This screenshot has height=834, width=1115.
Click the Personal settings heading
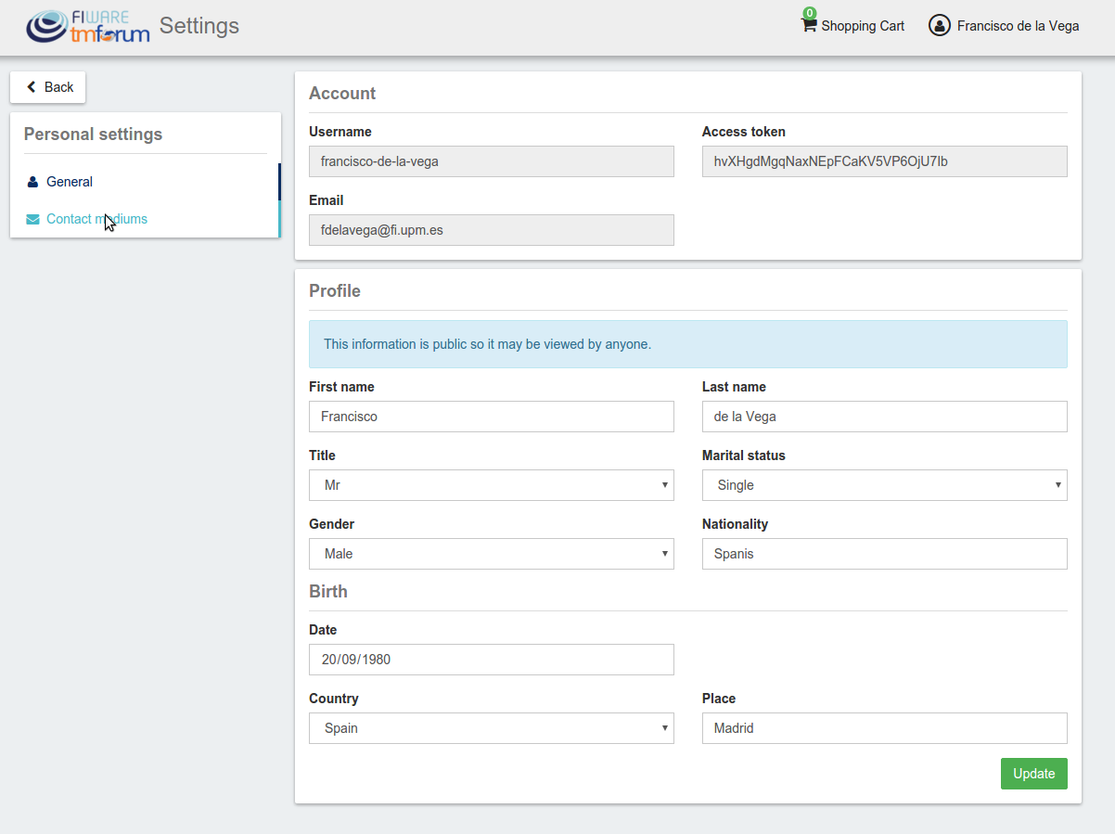tap(93, 135)
